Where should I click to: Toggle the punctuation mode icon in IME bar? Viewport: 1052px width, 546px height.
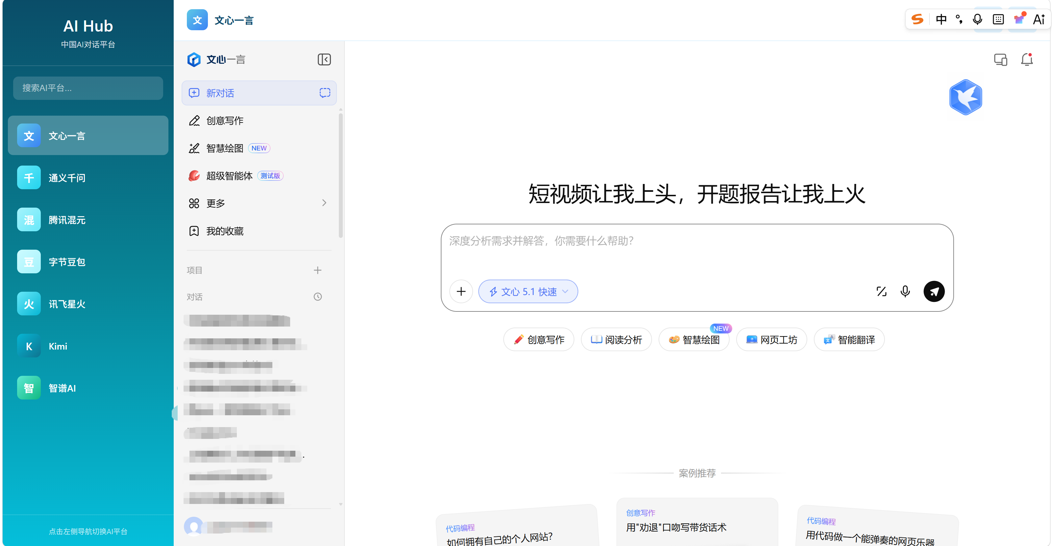pos(959,19)
